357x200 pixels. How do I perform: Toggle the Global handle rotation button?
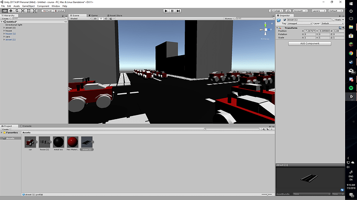point(59,11)
